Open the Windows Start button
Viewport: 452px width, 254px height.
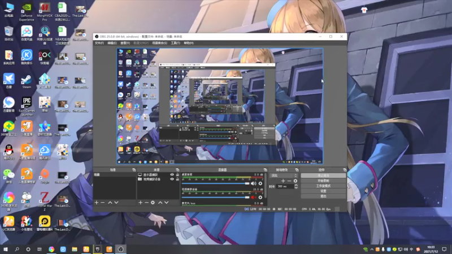[x=6, y=249]
